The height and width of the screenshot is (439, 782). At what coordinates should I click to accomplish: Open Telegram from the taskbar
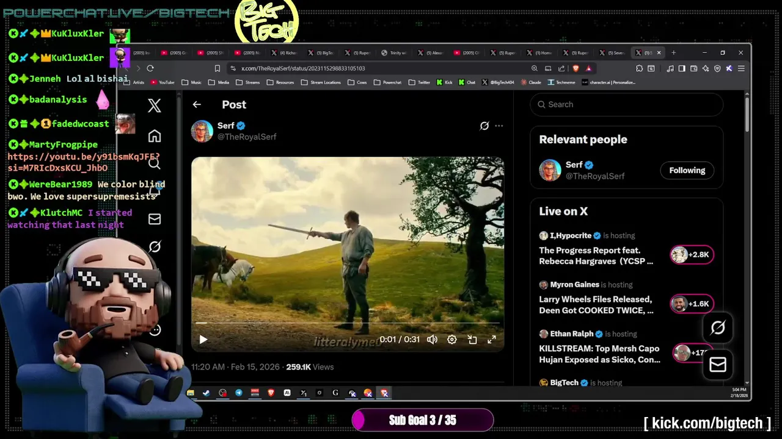(x=239, y=393)
